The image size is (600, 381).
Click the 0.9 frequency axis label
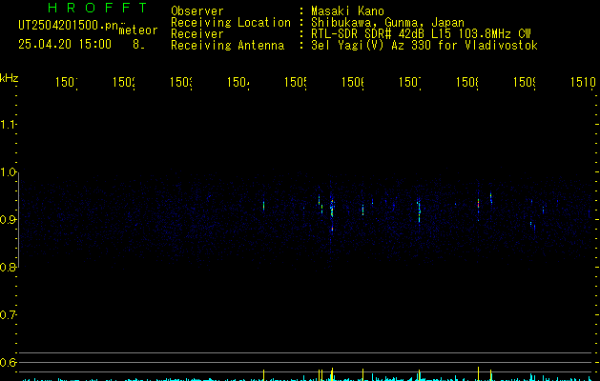[x=8, y=220]
